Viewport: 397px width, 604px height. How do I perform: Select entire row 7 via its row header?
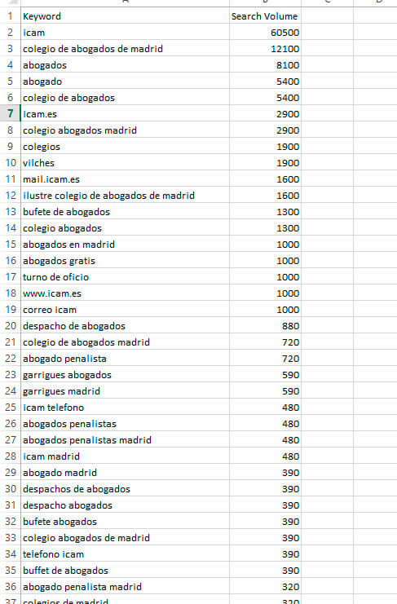[10, 114]
